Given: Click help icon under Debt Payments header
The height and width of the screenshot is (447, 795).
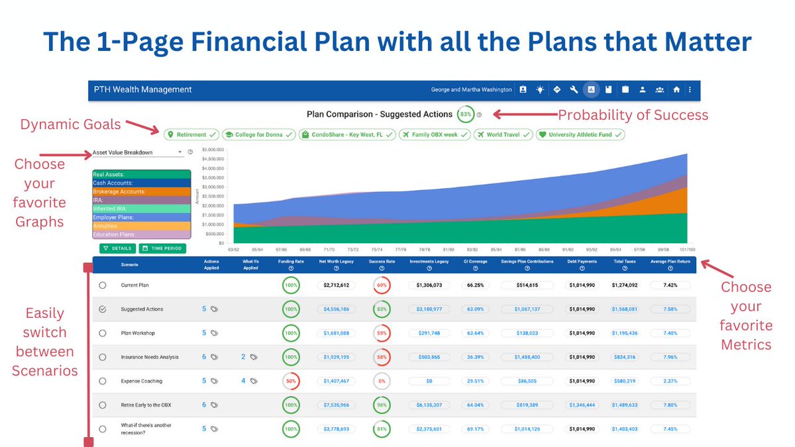Looking at the screenshot, I should click(x=582, y=268).
